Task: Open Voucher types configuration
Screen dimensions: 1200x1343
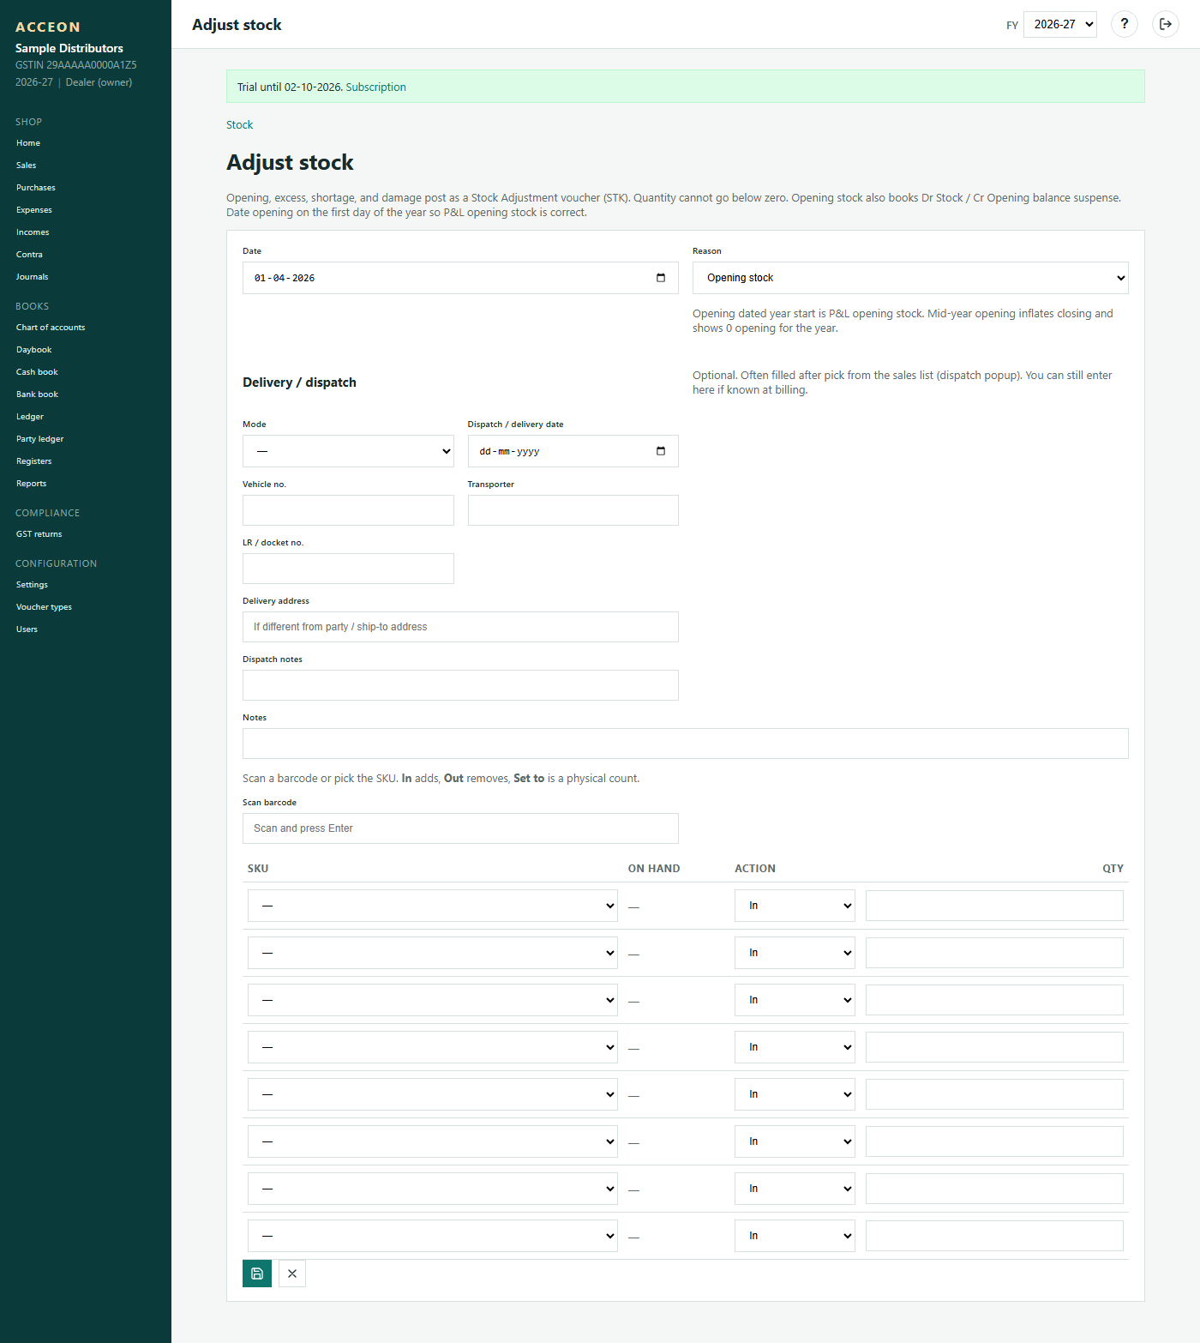Action: click(x=44, y=607)
